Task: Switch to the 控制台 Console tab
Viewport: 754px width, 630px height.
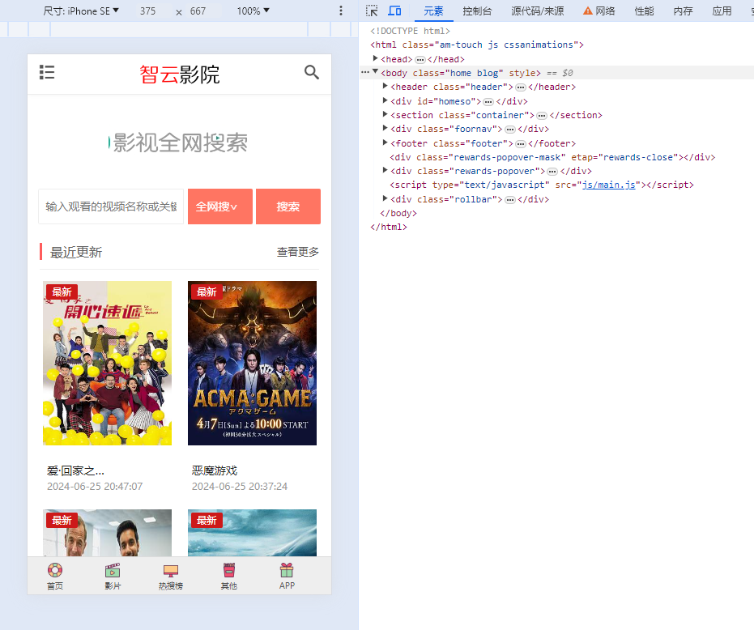Action: tap(477, 11)
